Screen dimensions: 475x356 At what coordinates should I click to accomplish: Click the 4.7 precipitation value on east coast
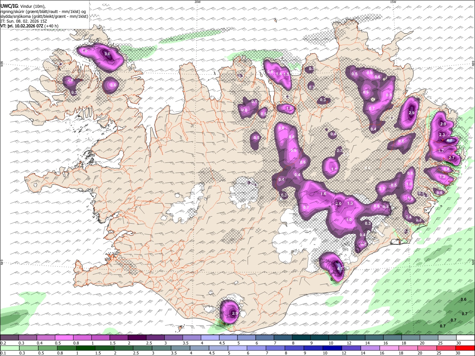449,141
